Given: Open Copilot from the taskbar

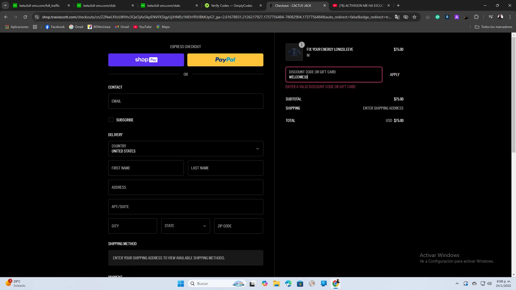Looking at the screenshot, I should click(265, 283).
